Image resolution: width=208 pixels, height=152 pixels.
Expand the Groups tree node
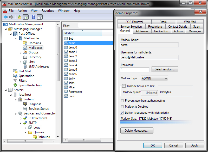(x=21, y=52)
